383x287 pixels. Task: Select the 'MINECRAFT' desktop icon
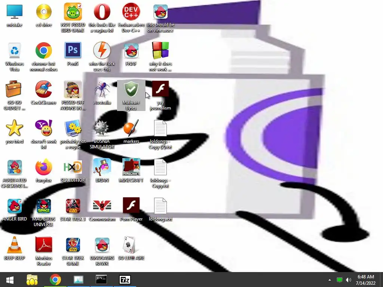[131, 167]
